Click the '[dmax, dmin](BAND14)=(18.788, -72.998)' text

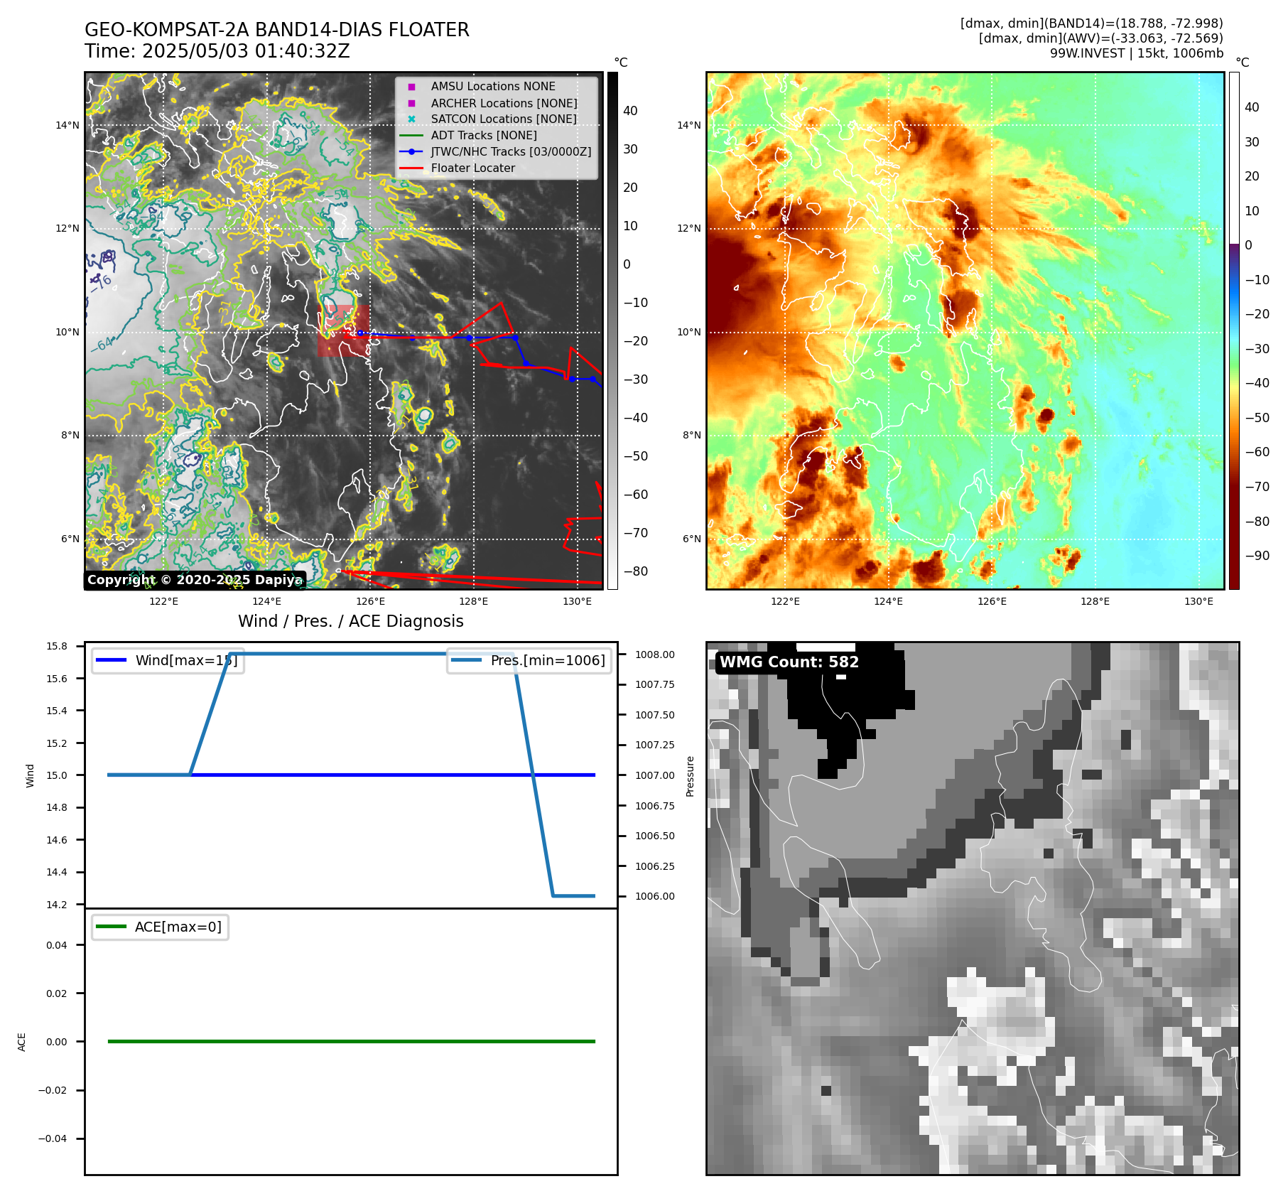(1092, 23)
